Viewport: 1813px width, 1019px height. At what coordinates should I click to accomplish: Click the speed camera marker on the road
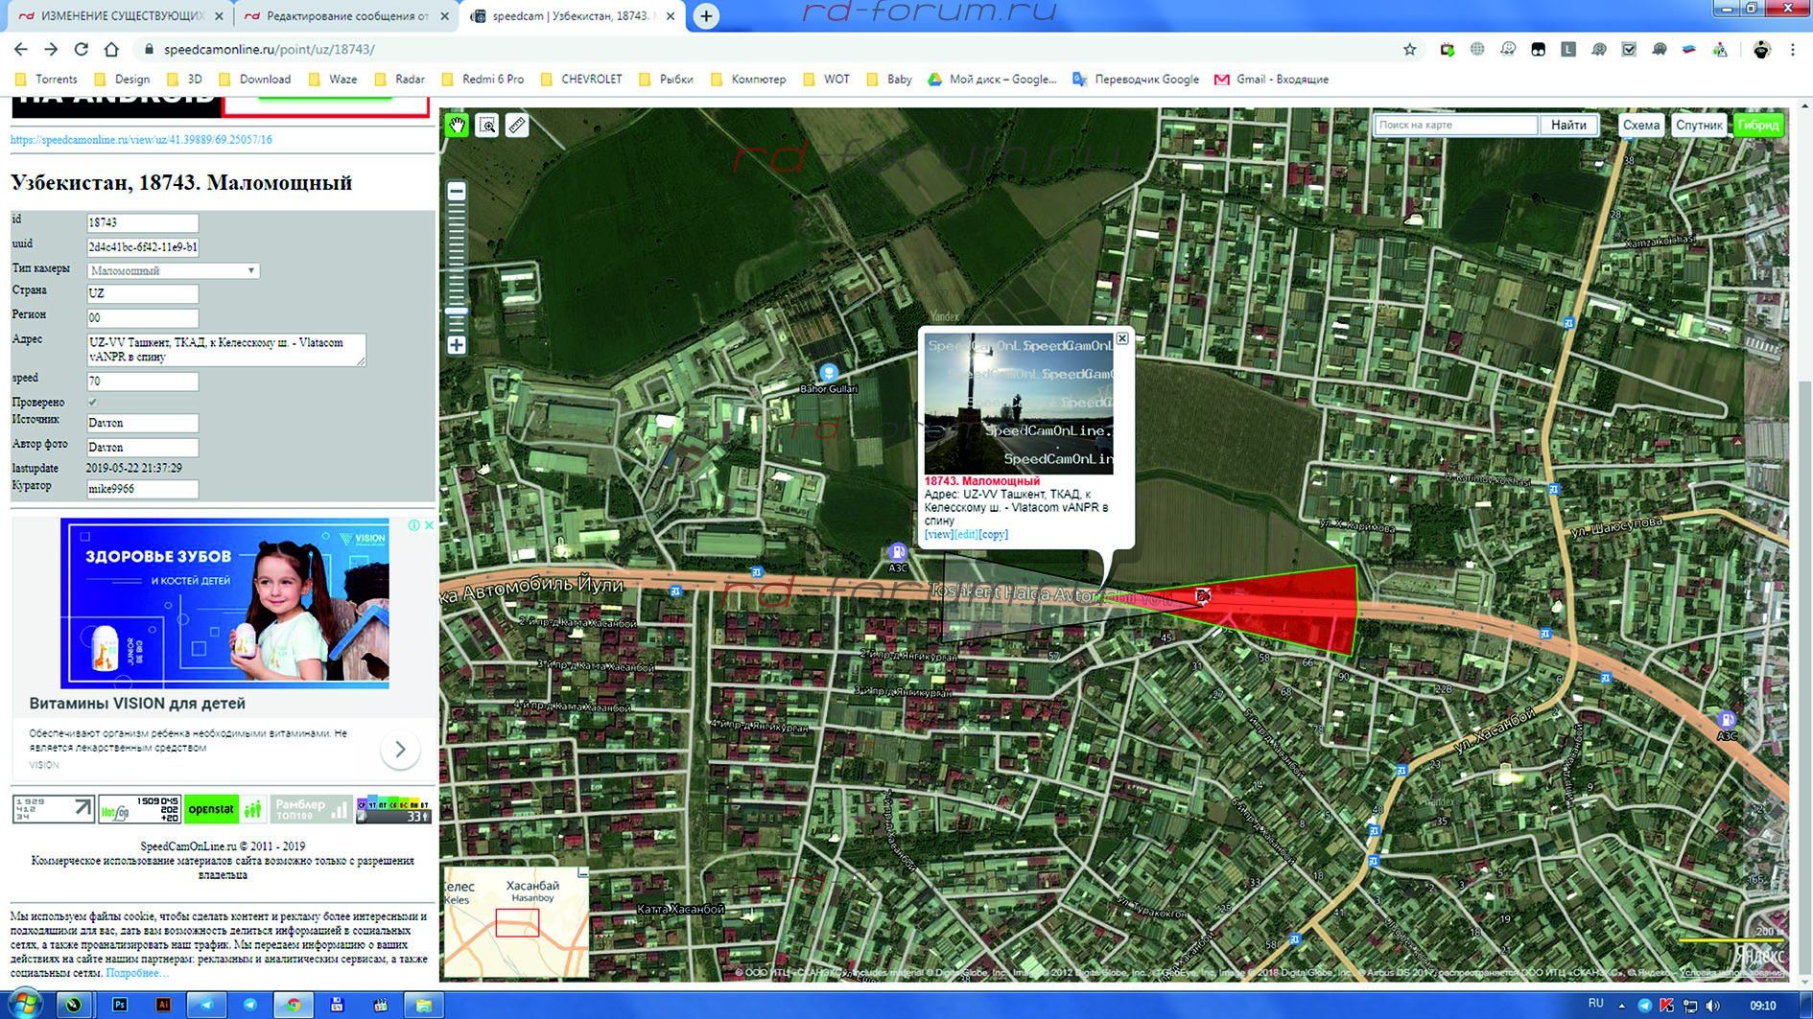pyautogui.click(x=1202, y=596)
